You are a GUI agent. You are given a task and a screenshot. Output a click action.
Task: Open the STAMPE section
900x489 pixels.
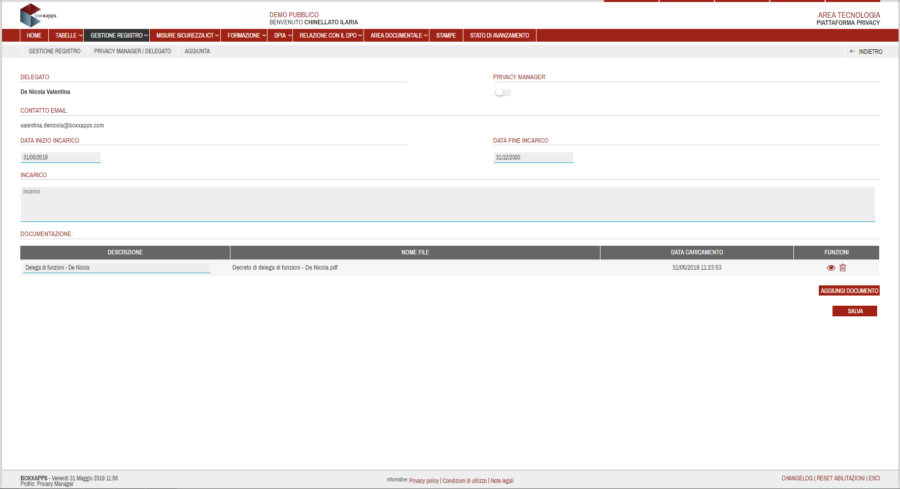[x=446, y=36]
